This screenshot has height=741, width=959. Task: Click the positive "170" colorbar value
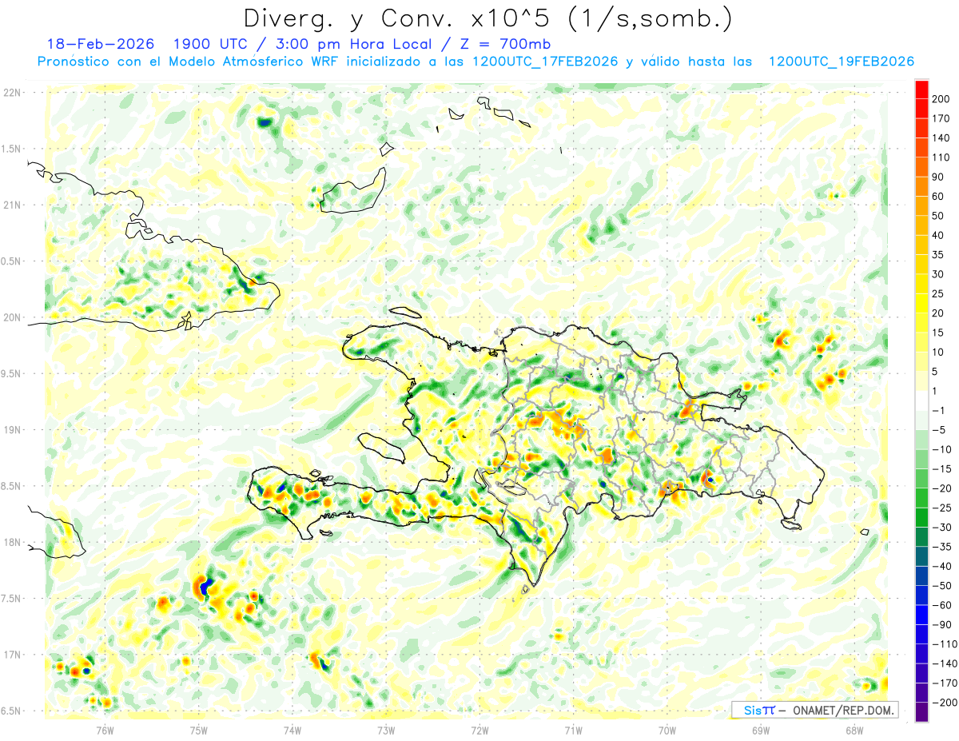pos(941,118)
